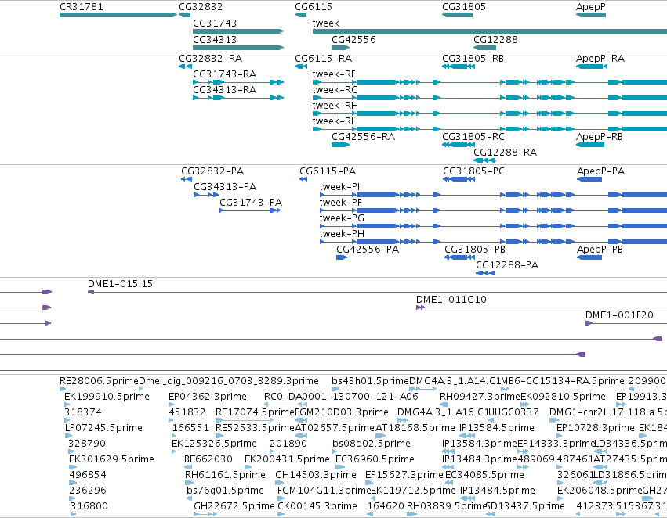Select the tweek-RG transcript label

(x=335, y=89)
